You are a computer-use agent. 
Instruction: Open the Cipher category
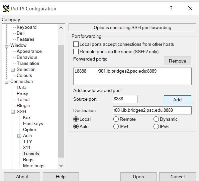pos(29,129)
